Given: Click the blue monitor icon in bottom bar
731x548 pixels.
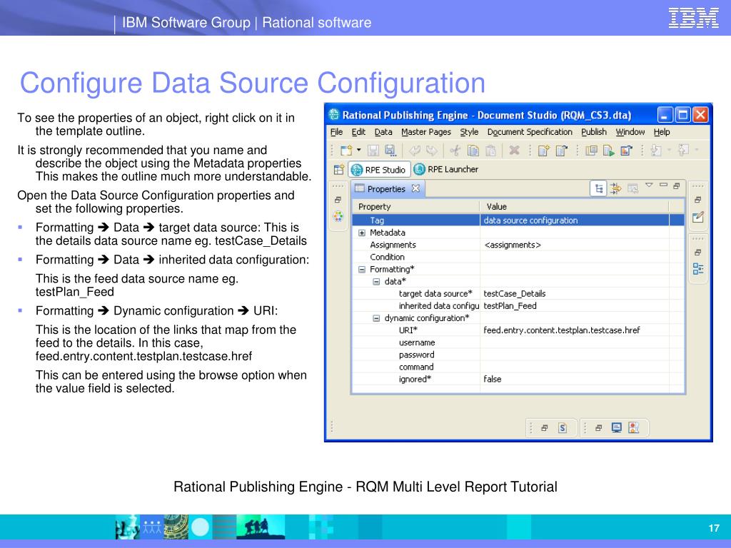Looking at the screenshot, I should [x=616, y=427].
